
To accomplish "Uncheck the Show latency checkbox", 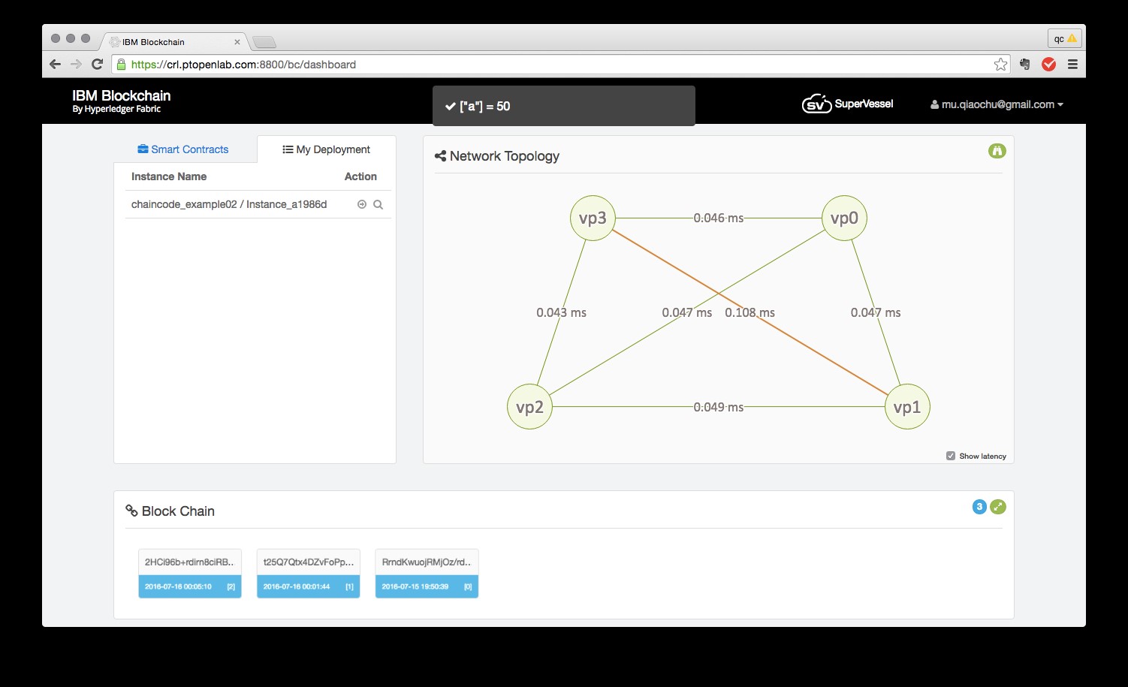I will point(951,456).
